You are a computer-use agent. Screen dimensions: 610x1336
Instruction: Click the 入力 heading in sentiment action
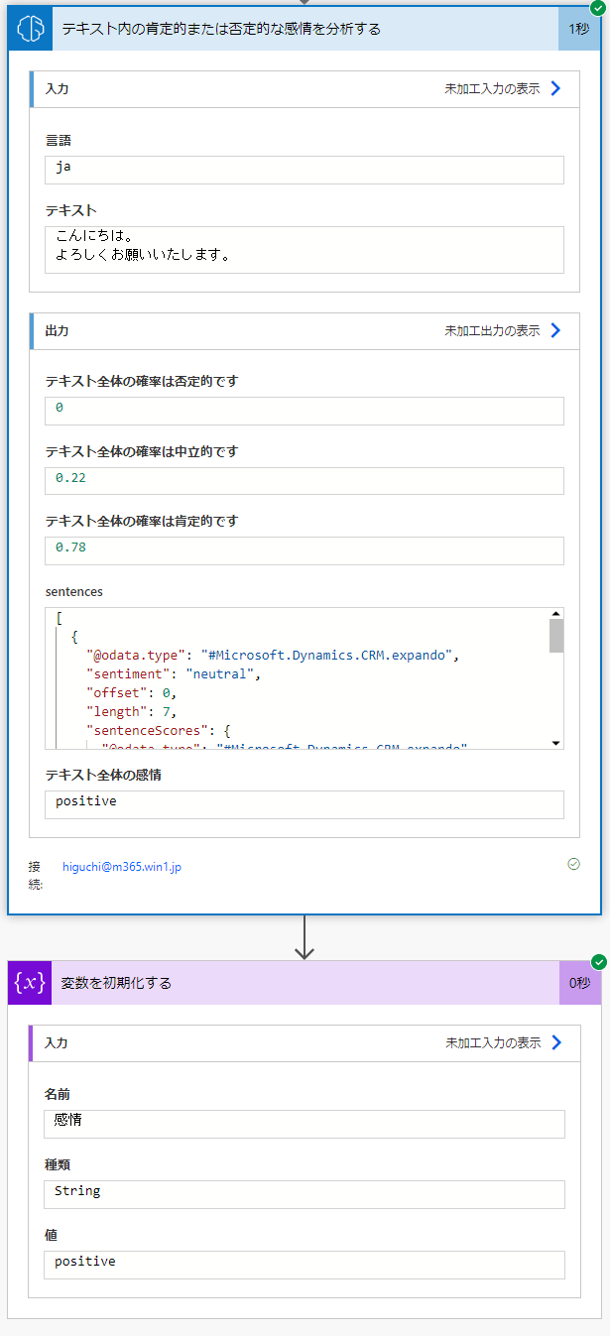click(x=57, y=88)
